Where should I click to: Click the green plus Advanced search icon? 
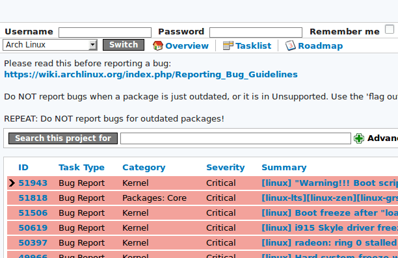pyautogui.click(x=359, y=138)
